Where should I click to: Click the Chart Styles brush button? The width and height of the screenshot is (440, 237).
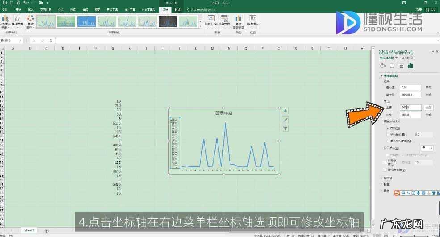click(x=285, y=120)
